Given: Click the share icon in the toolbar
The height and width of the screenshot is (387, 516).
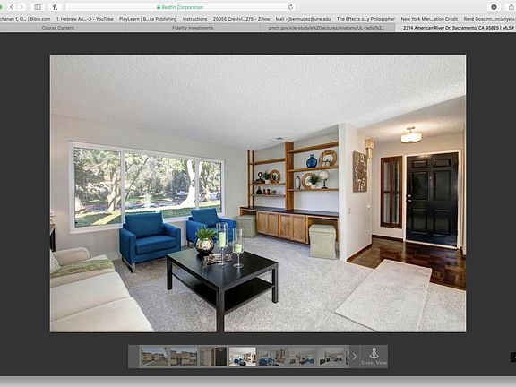Looking at the screenshot, I should tap(512, 7).
